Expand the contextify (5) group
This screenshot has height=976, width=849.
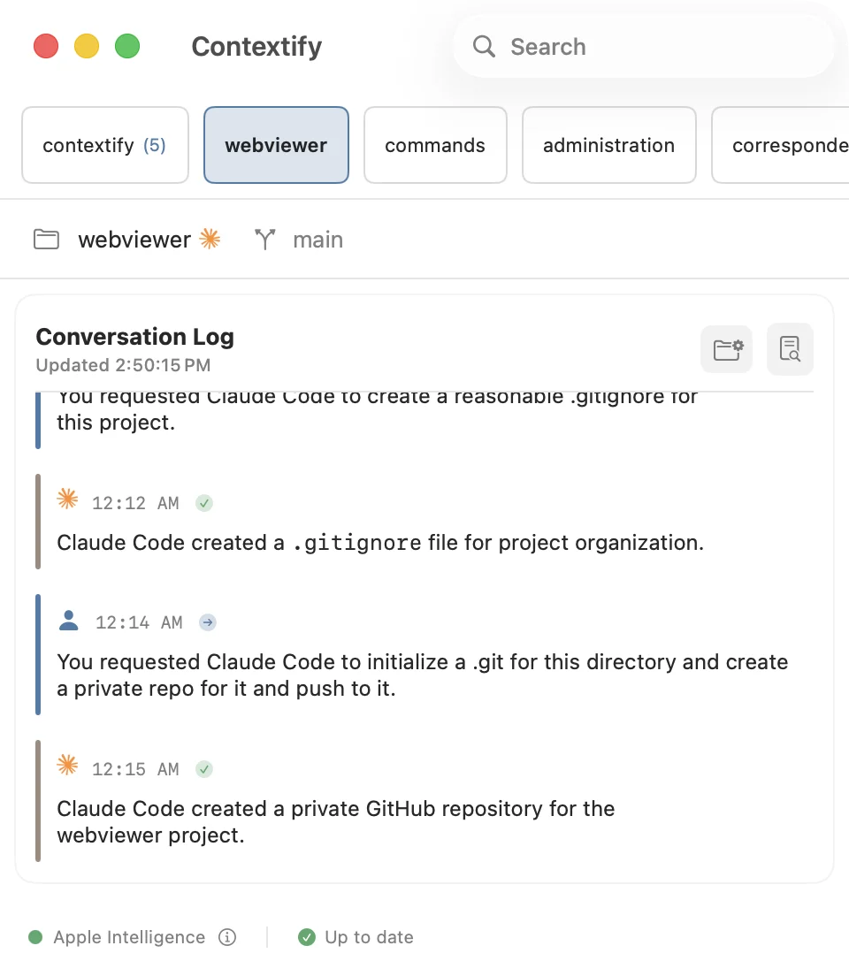tap(104, 144)
